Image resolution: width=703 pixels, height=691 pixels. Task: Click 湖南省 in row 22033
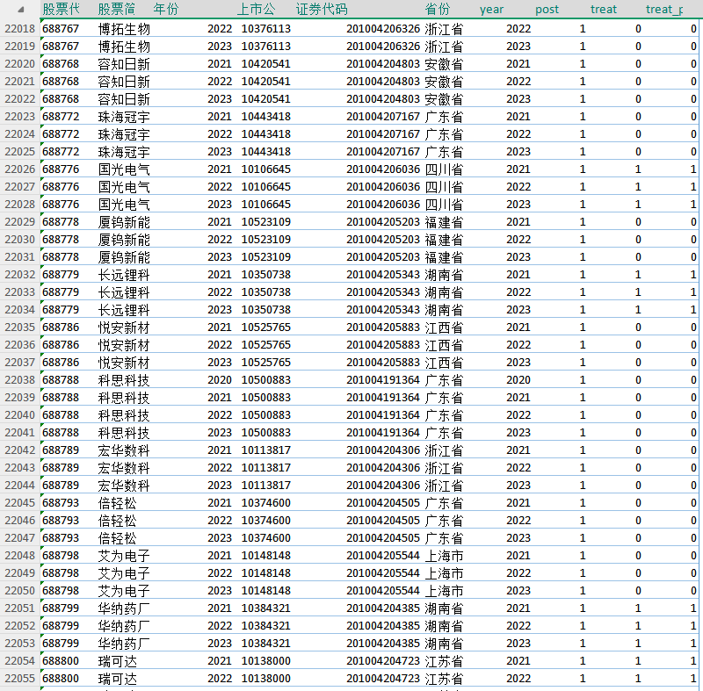click(x=444, y=292)
